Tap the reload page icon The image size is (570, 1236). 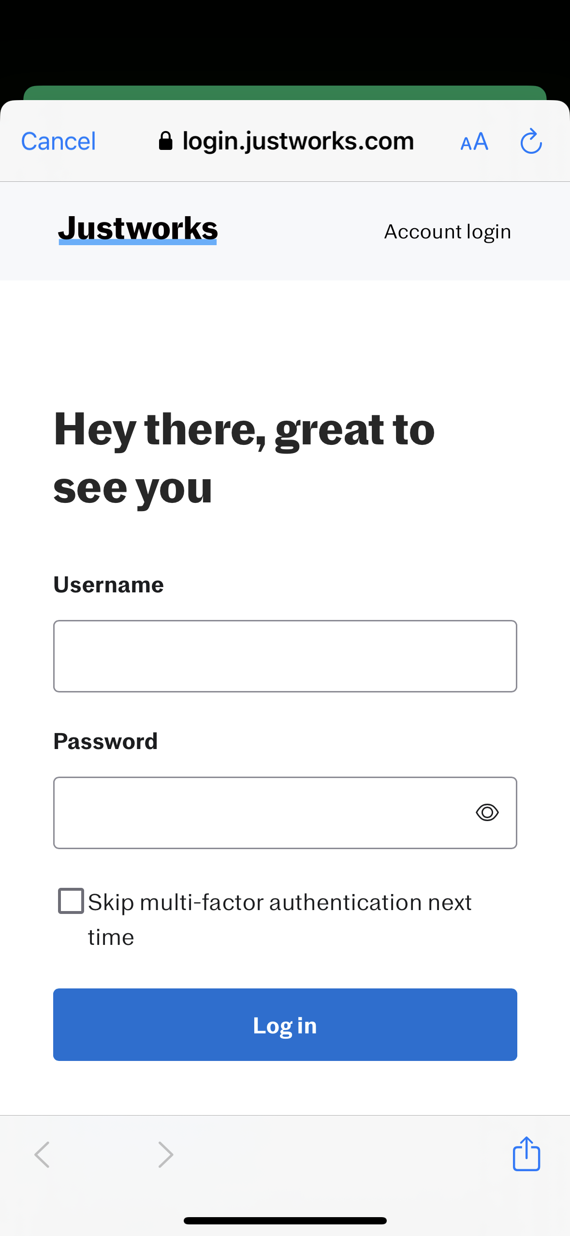(x=531, y=141)
